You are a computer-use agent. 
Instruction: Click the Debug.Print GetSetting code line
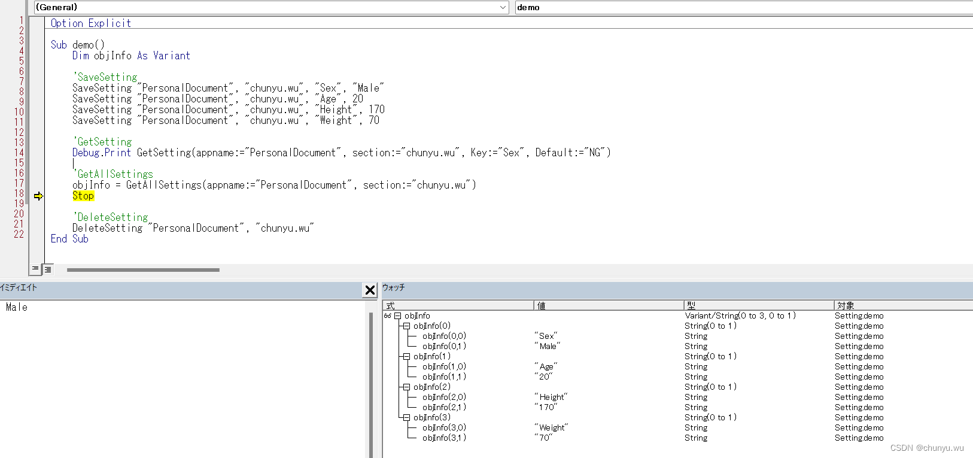click(342, 153)
